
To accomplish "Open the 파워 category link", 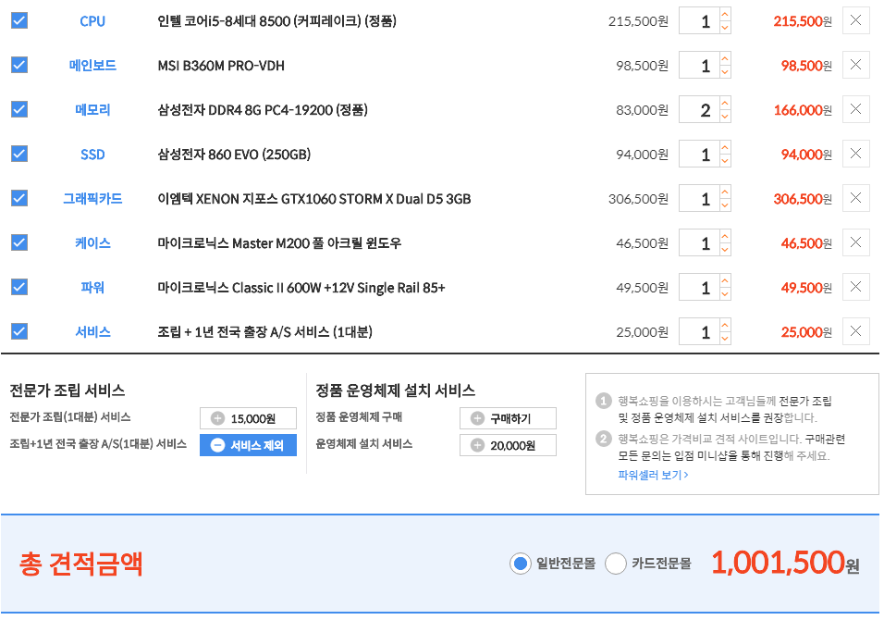I will click(92, 287).
